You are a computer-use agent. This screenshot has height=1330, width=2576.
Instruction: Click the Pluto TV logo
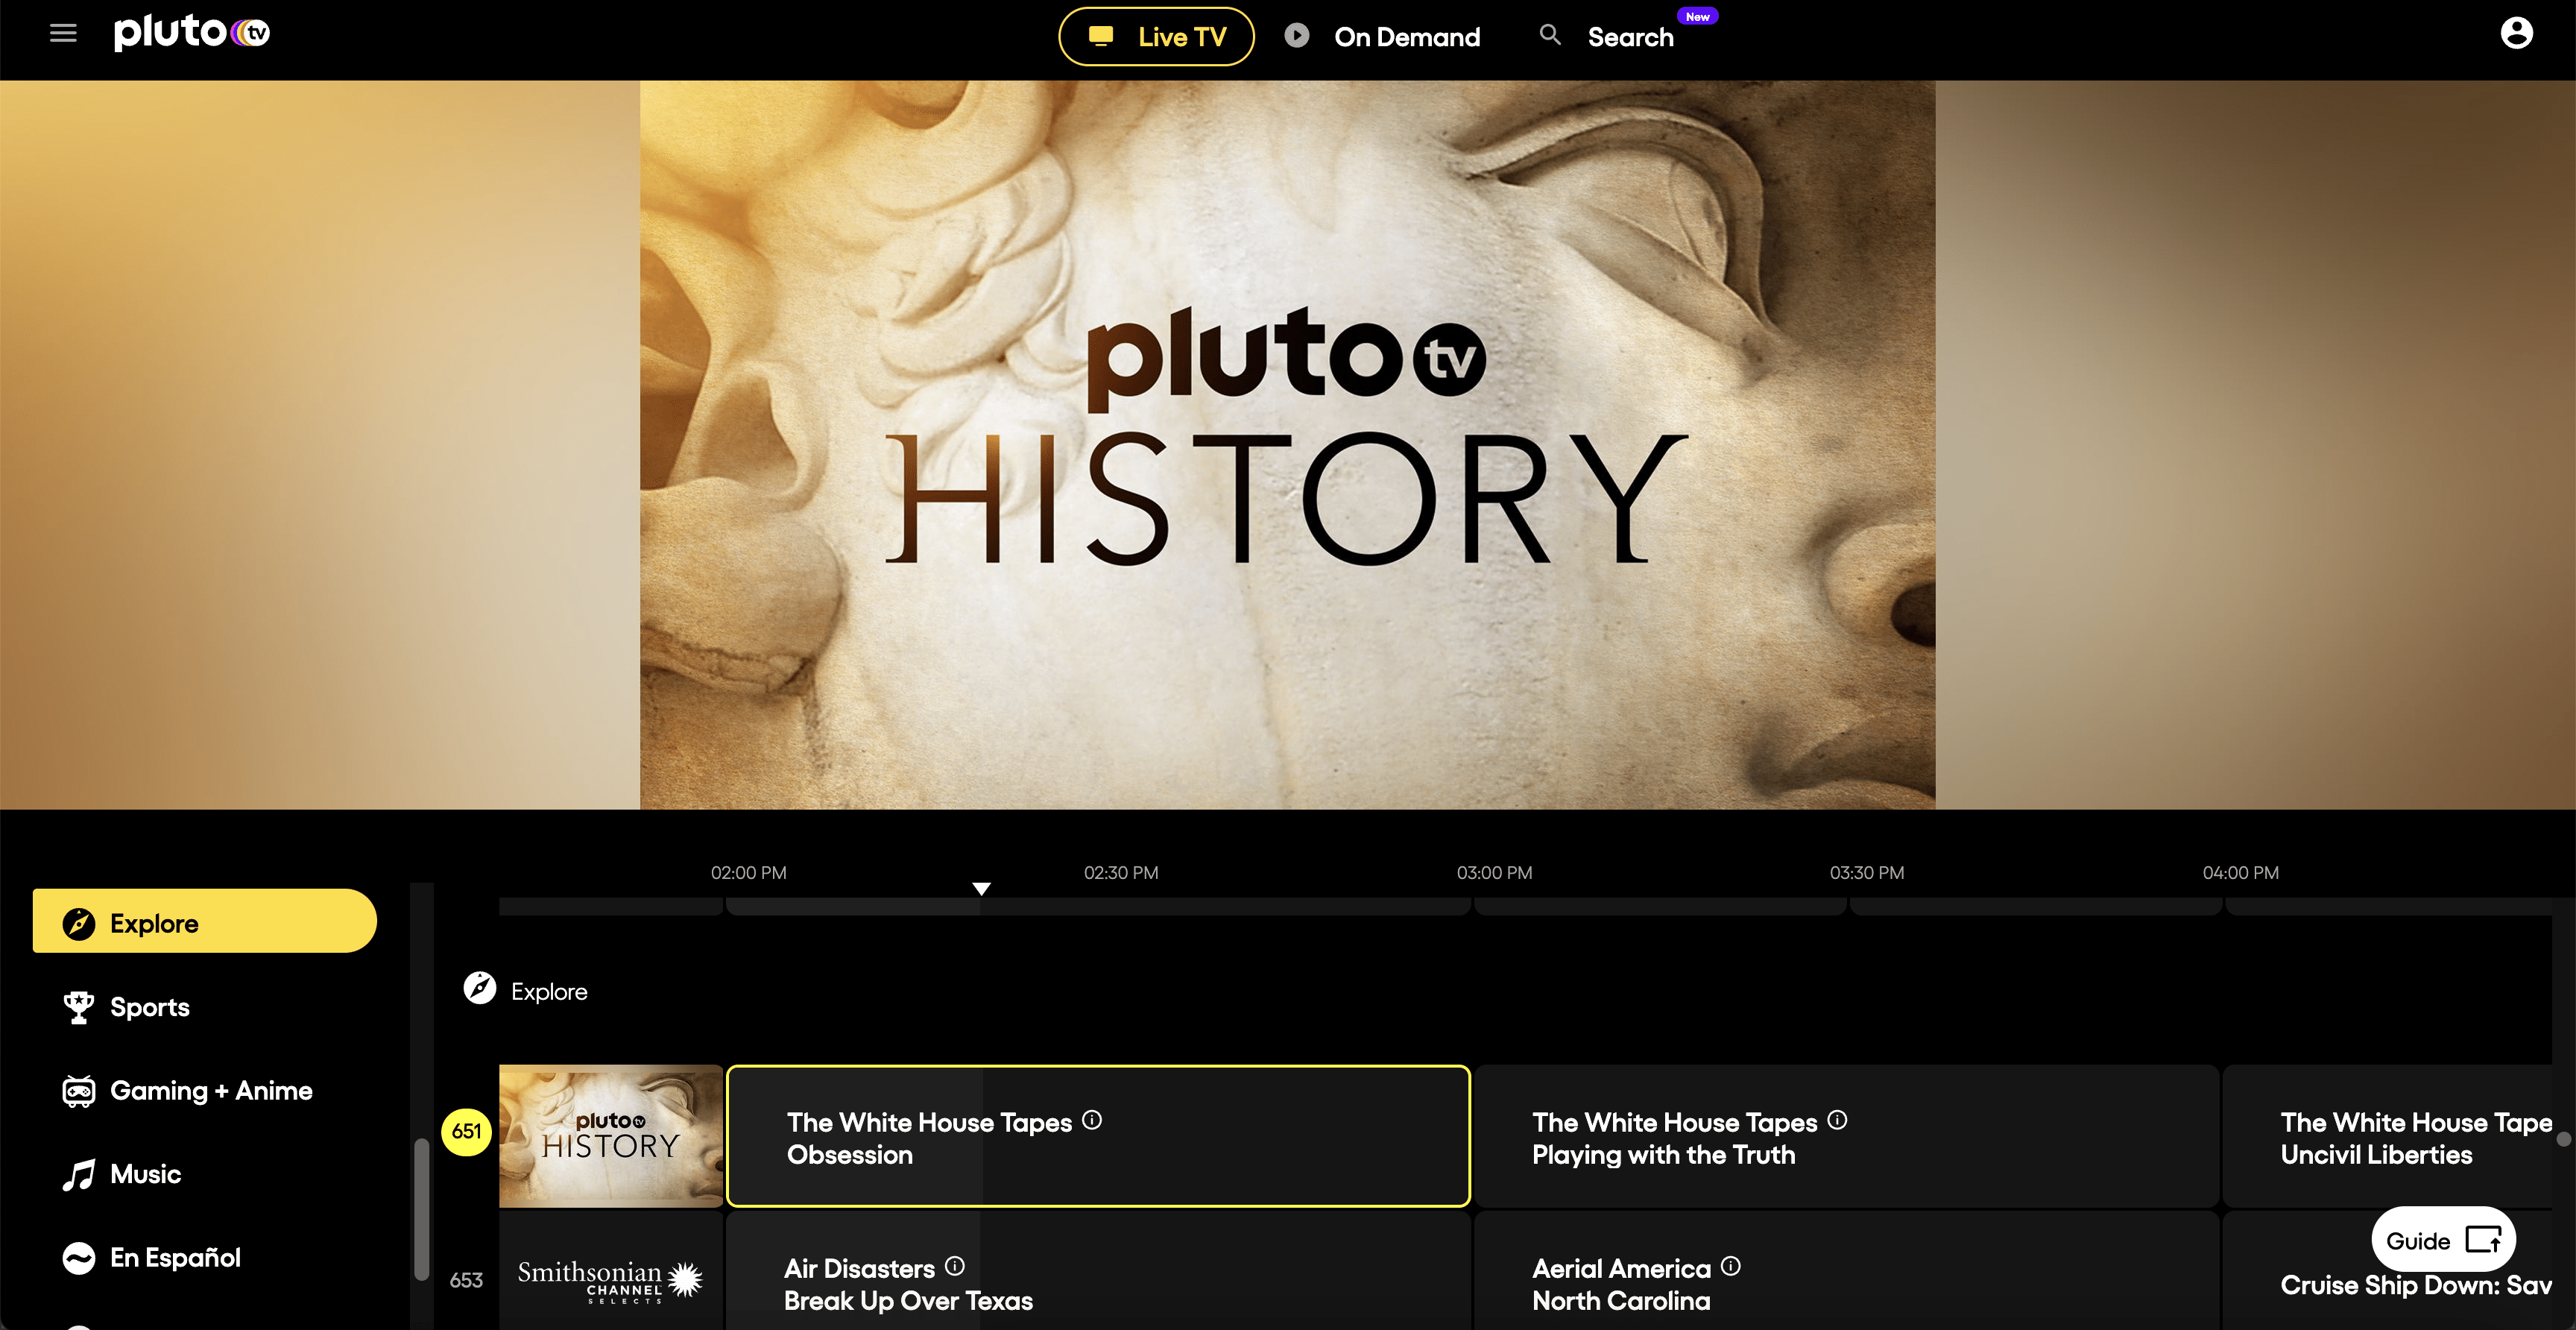pos(192,32)
